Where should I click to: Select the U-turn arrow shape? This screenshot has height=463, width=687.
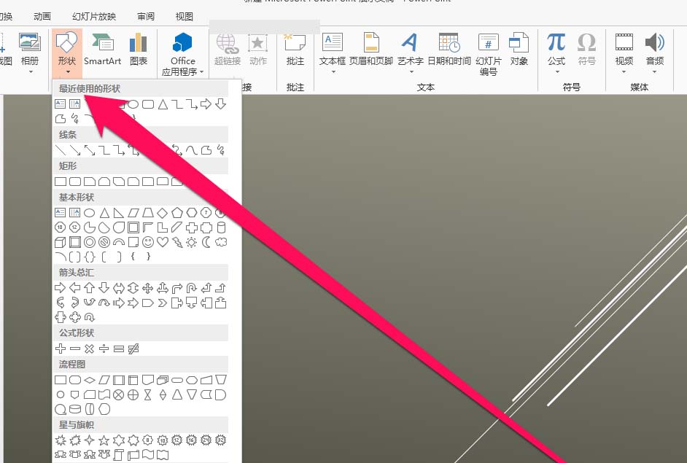click(x=192, y=288)
